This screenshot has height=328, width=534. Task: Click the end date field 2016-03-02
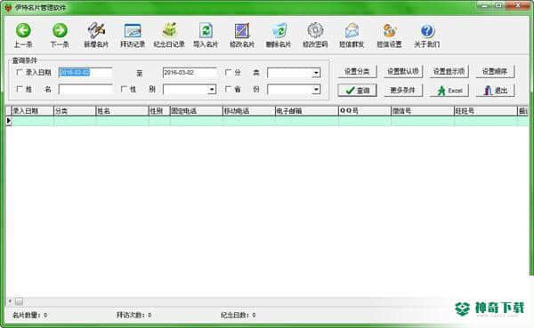pos(190,73)
